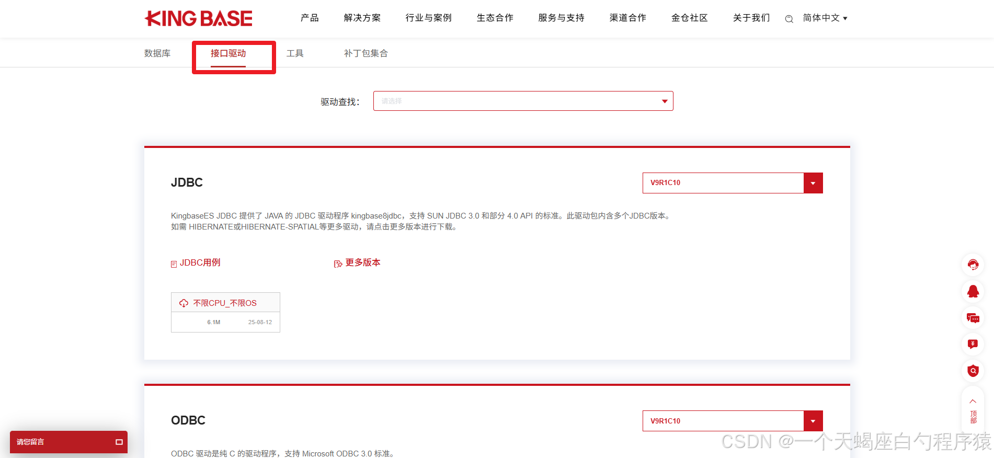
Task: Open the 产品 menu
Action: pyautogui.click(x=310, y=18)
